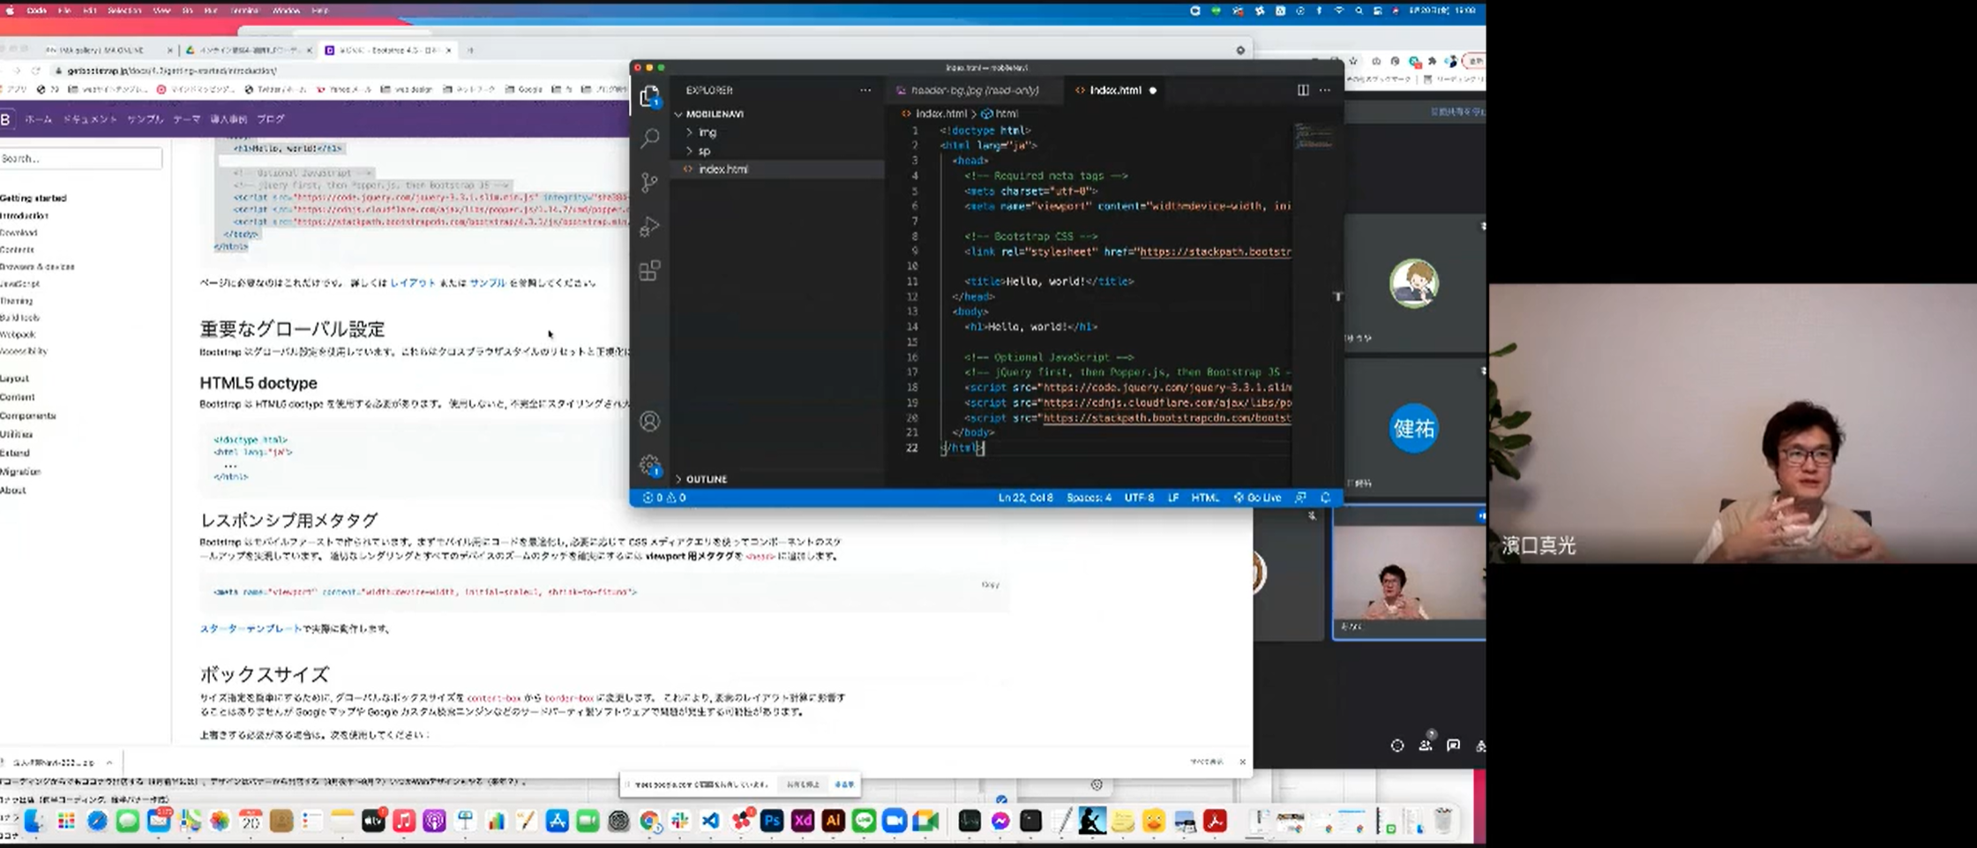This screenshot has height=848, width=1977.
Task: Click the UTF-8 encoding status entry
Action: pos(1139,498)
